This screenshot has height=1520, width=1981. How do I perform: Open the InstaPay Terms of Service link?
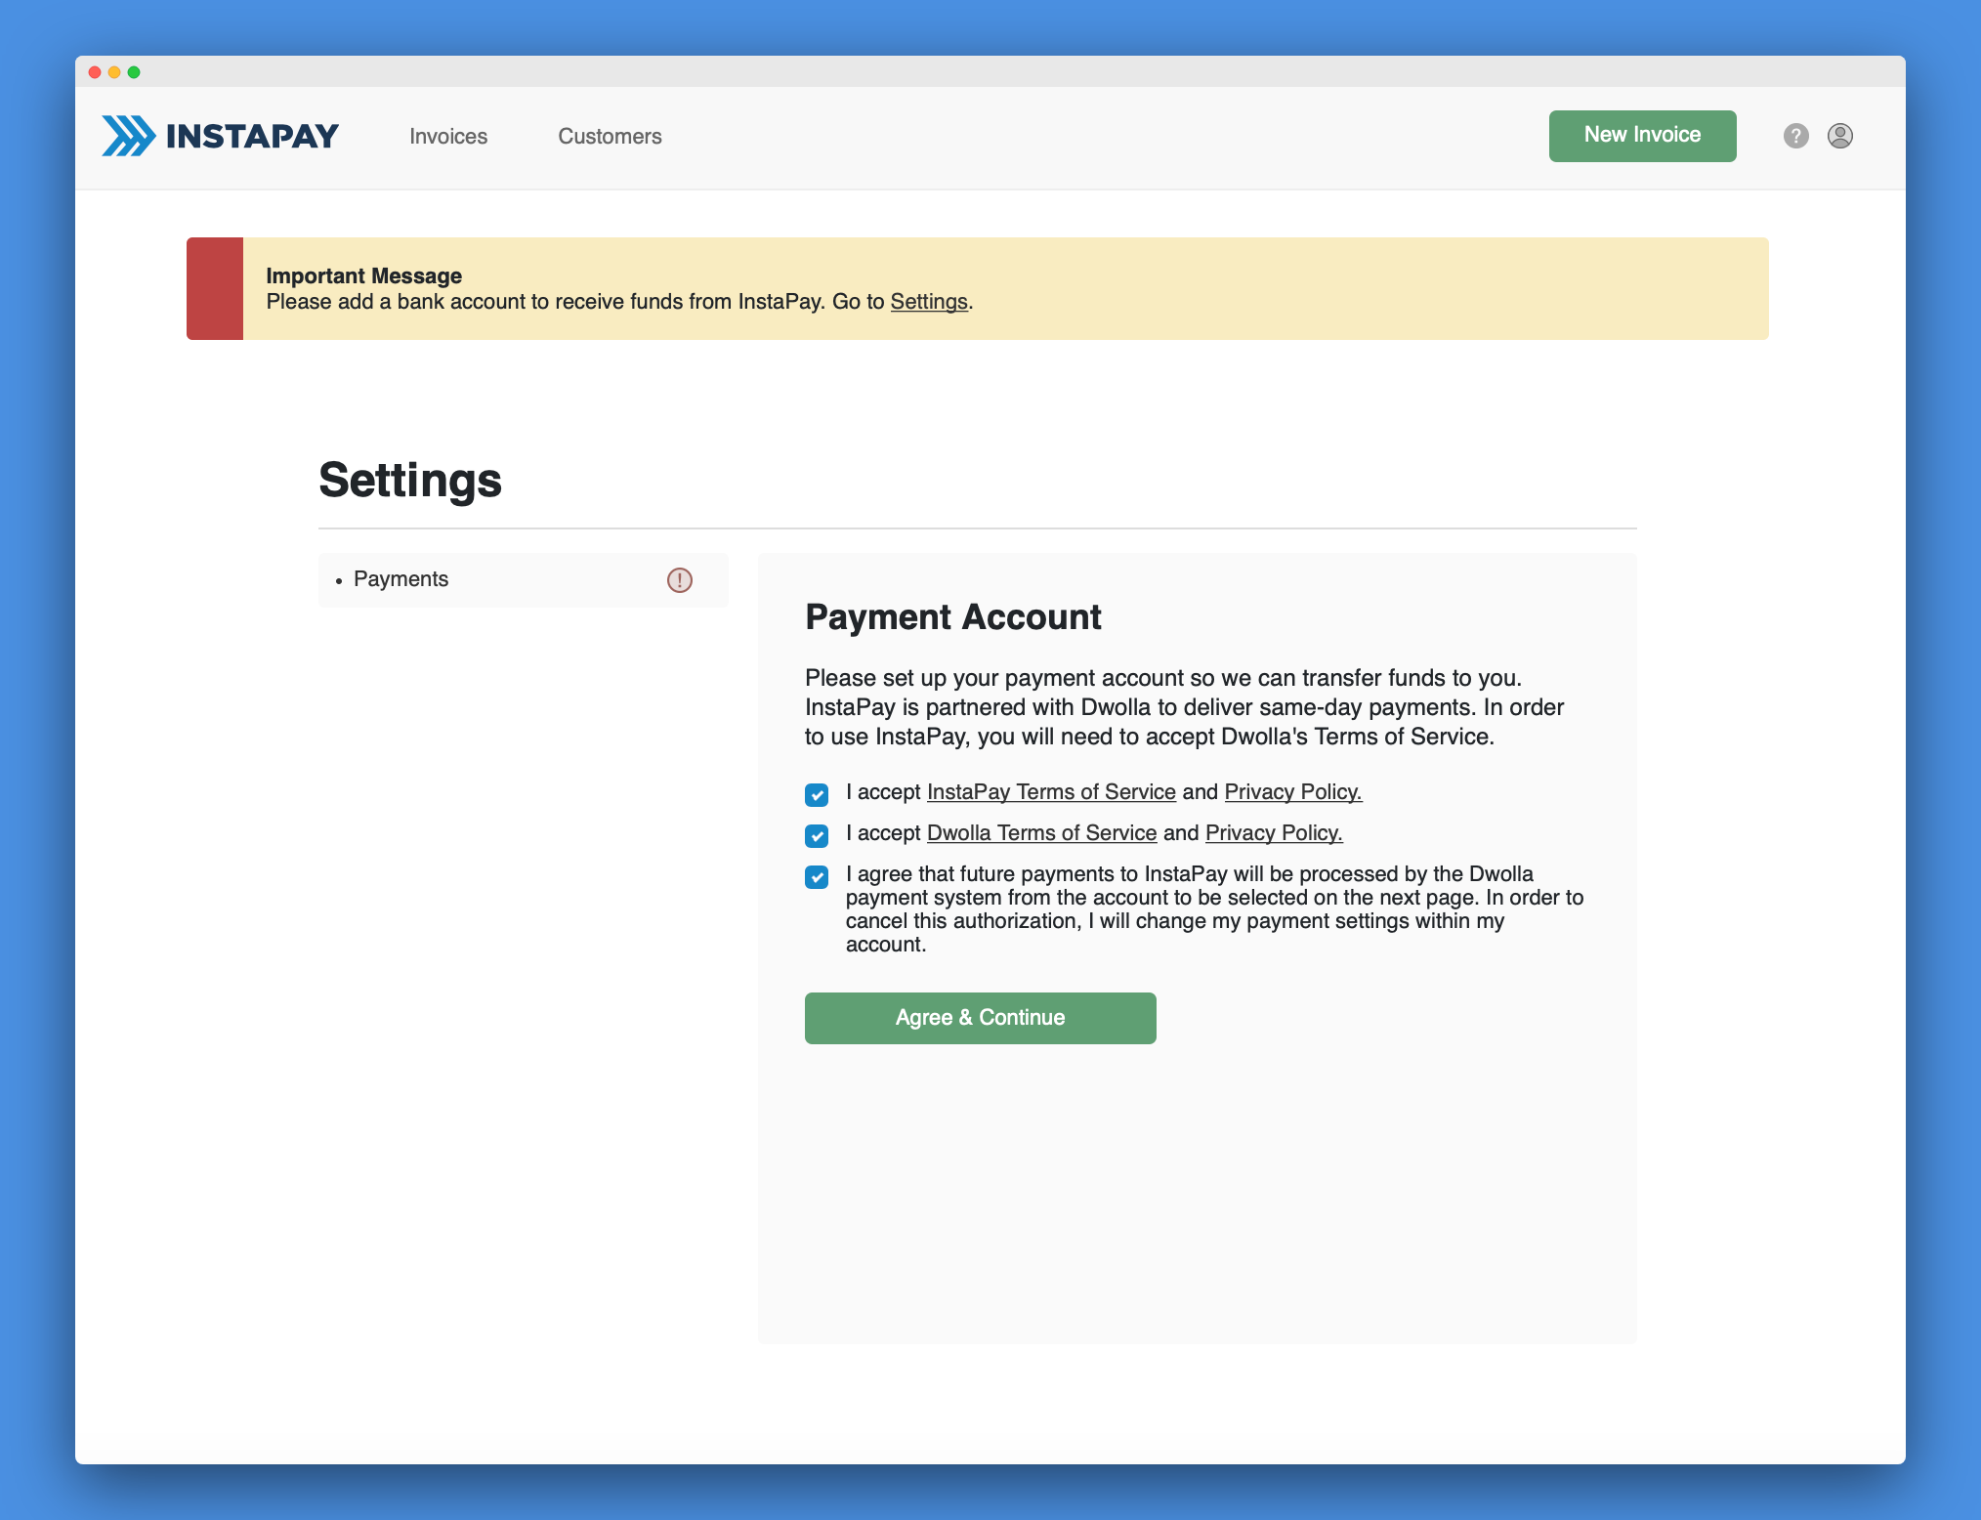pyautogui.click(x=1051, y=792)
